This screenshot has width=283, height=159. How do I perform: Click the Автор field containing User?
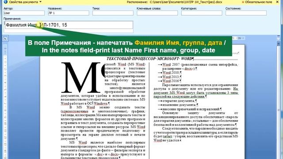[24, 13]
